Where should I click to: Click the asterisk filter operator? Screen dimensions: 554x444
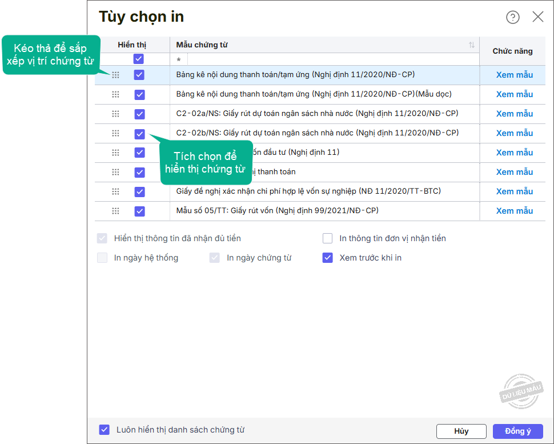pyautogui.click(x=179, y=60)
